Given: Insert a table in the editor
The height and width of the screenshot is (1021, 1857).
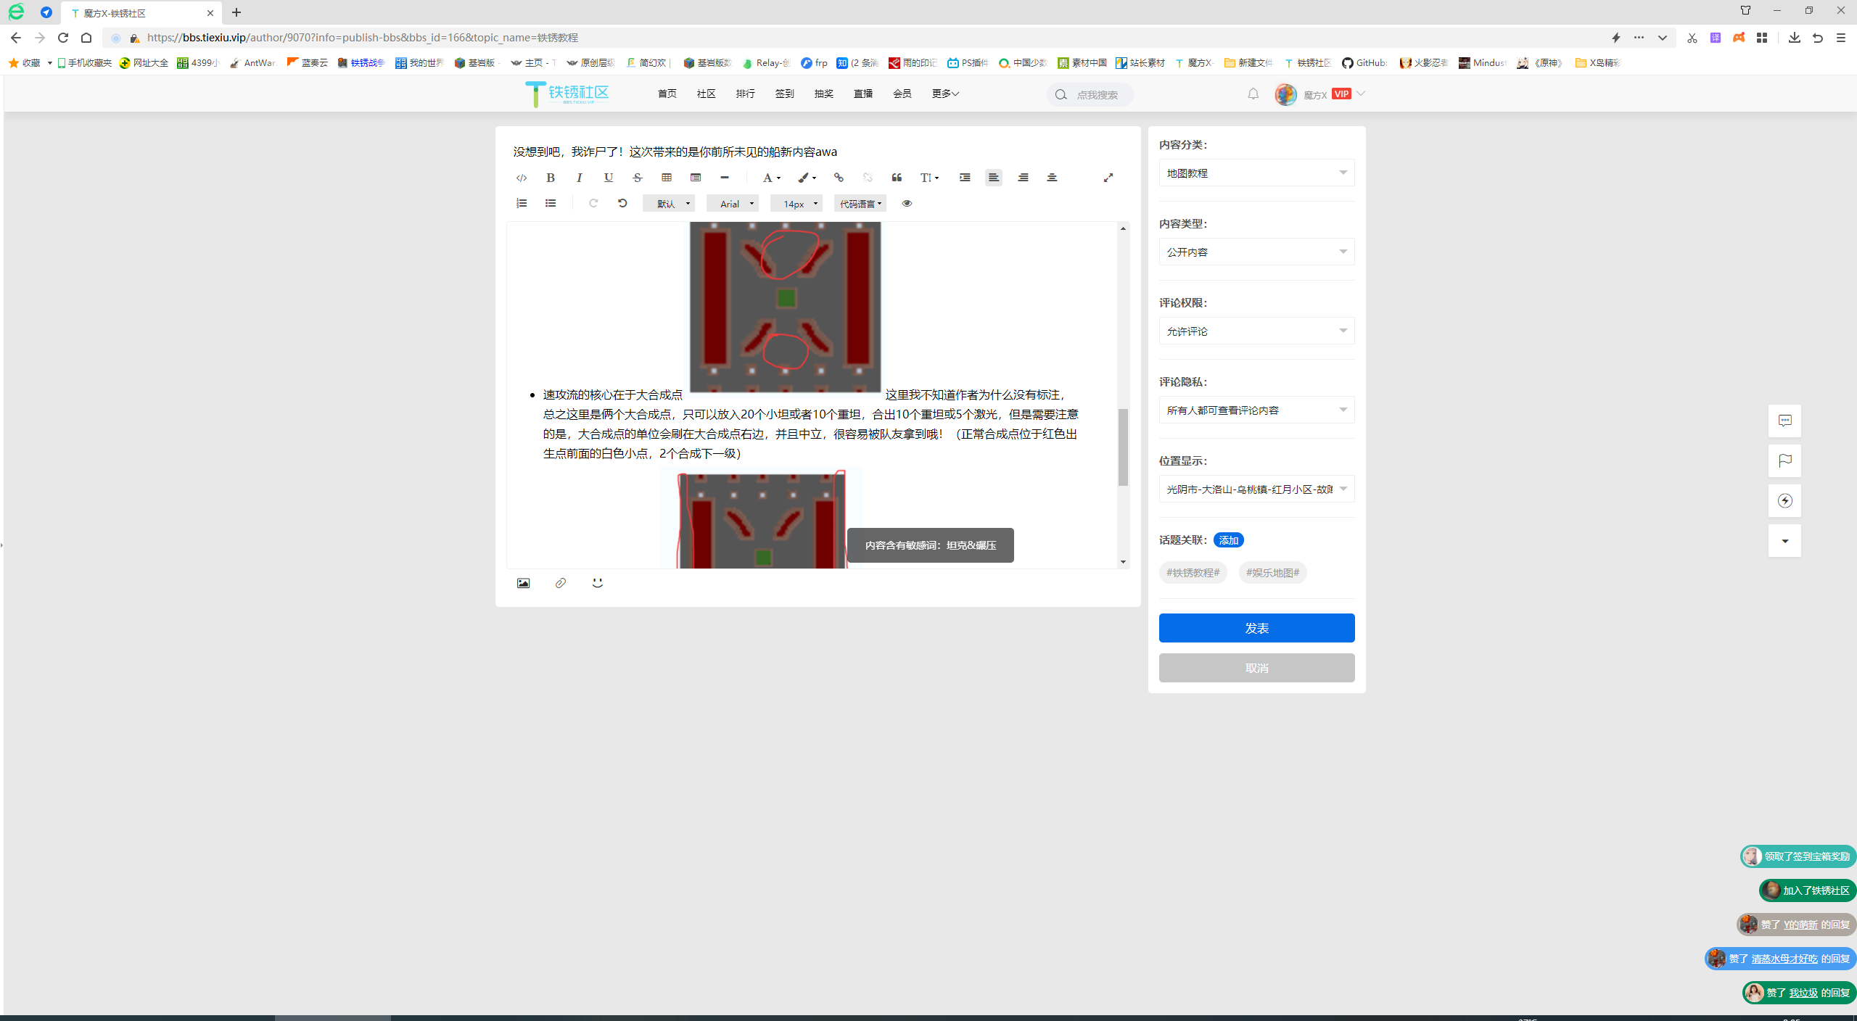Looking at the screenshot, I should [667, 178].
